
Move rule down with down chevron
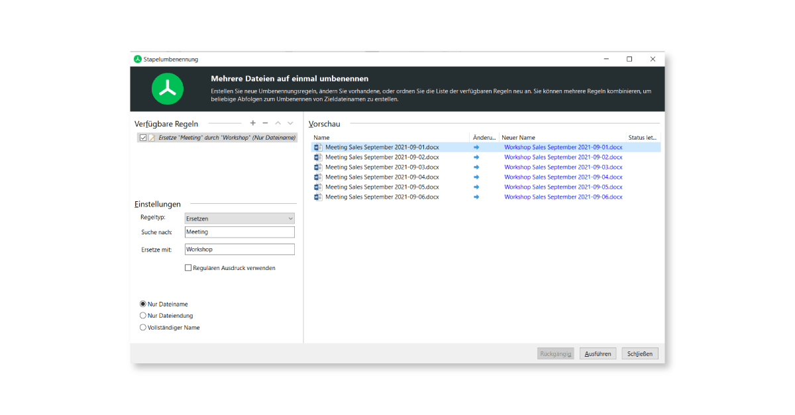290,123
